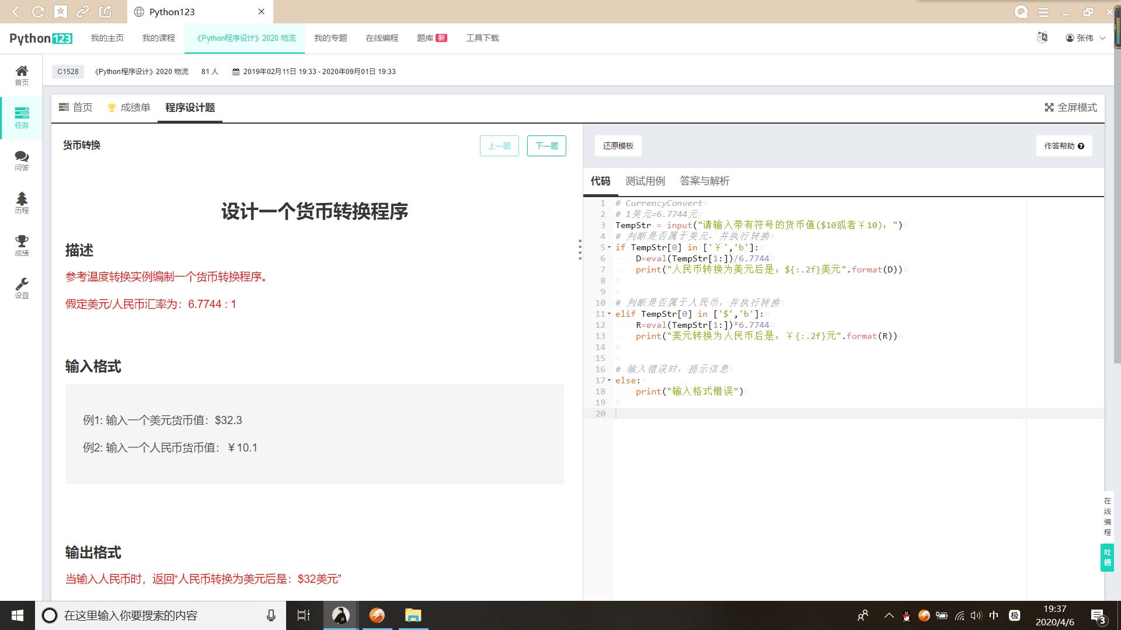Screen dimensions: 1121x630
Task: Click the language translate icon near username
Action: (1042, 38)
